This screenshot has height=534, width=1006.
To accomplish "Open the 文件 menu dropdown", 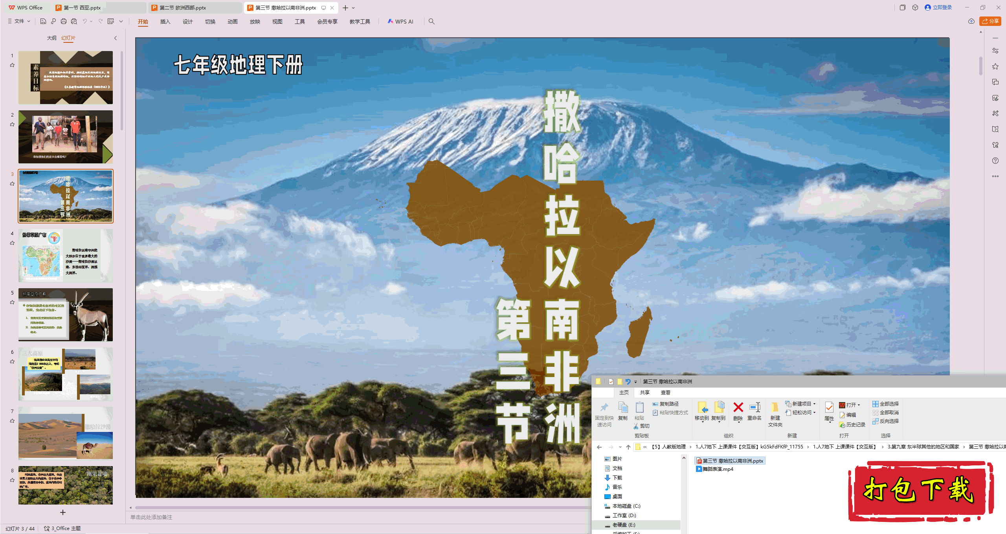I will 19,21.
